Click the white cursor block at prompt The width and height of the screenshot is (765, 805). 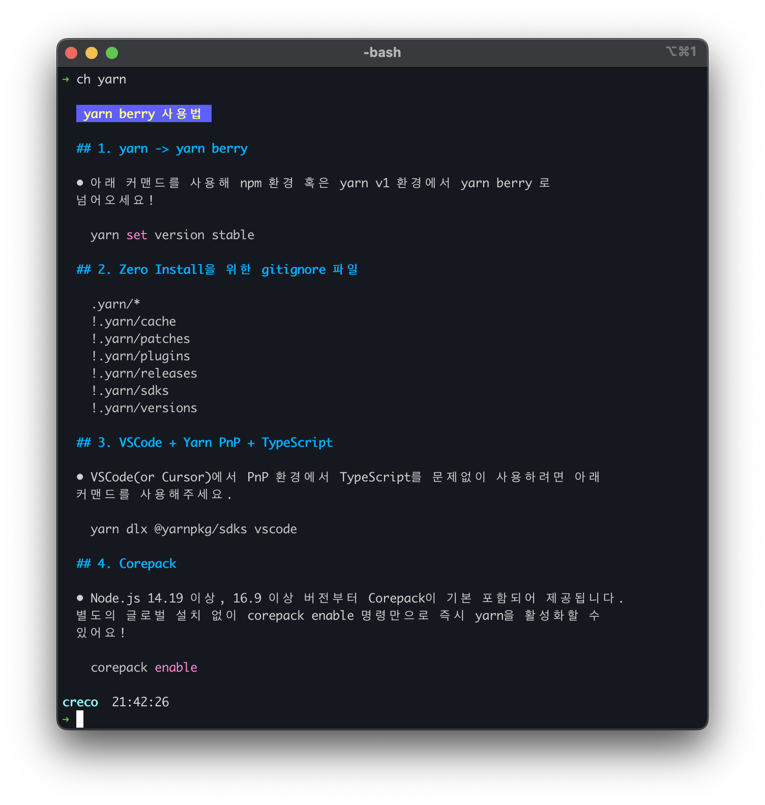click(x=80, y=719)
